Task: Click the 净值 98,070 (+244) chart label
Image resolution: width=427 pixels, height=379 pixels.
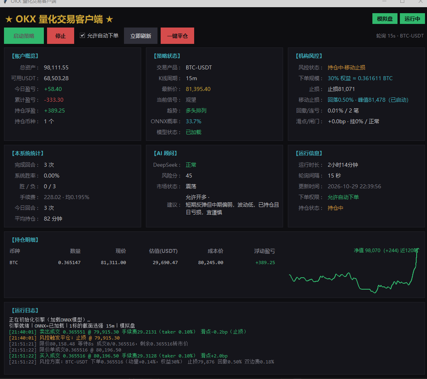Action: tap(386, 251)
